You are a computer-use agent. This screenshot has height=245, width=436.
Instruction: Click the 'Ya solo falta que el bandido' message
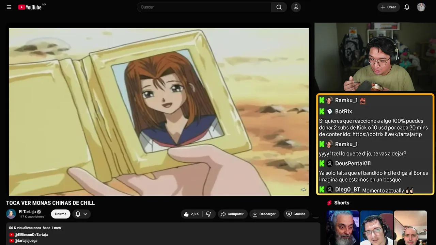click(x=373, y=176)
